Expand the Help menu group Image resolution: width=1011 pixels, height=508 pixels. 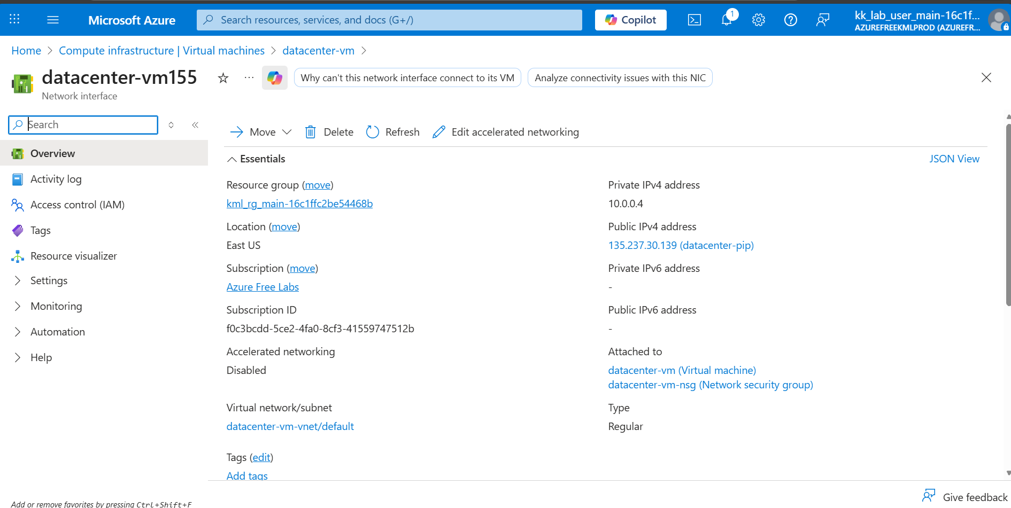coord(18,358)
